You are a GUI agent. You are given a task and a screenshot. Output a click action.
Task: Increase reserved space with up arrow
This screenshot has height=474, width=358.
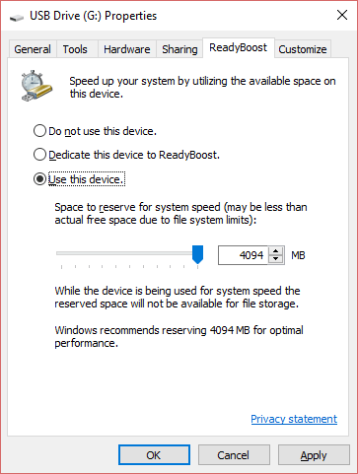pos(276,251)
